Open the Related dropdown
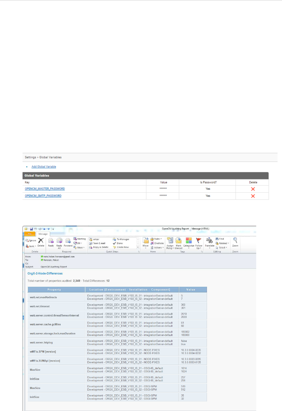Viewport: 282px width, 411px height. click(222, 243)
